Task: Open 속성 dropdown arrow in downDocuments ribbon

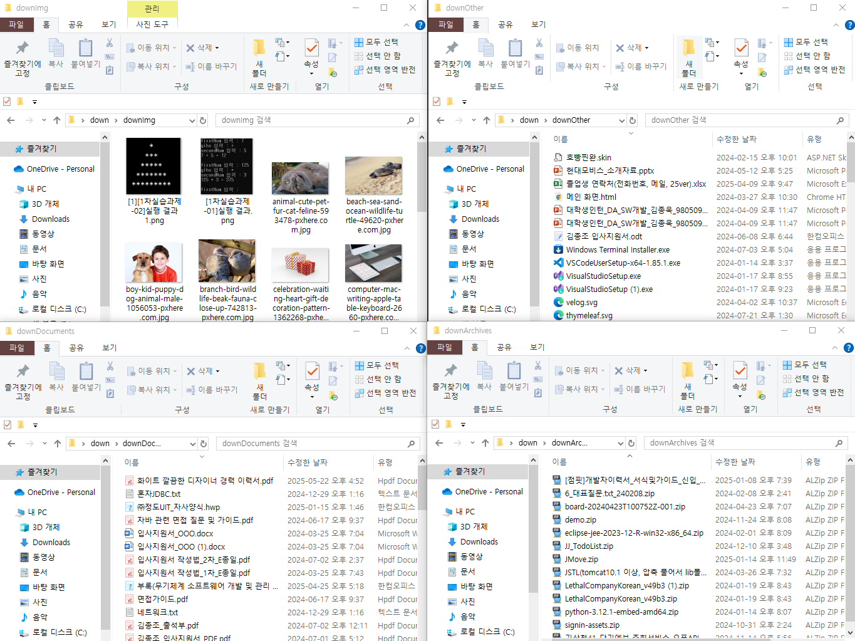Action: (x=312, y=397)
